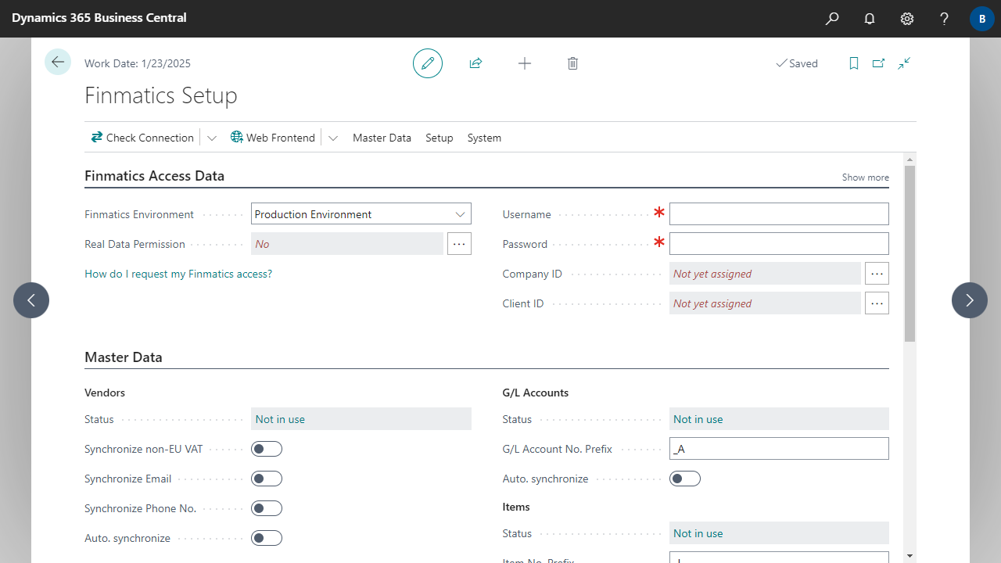Open the user account avatar B
This screenshot has width=1001, height=563.
point(982,19)
